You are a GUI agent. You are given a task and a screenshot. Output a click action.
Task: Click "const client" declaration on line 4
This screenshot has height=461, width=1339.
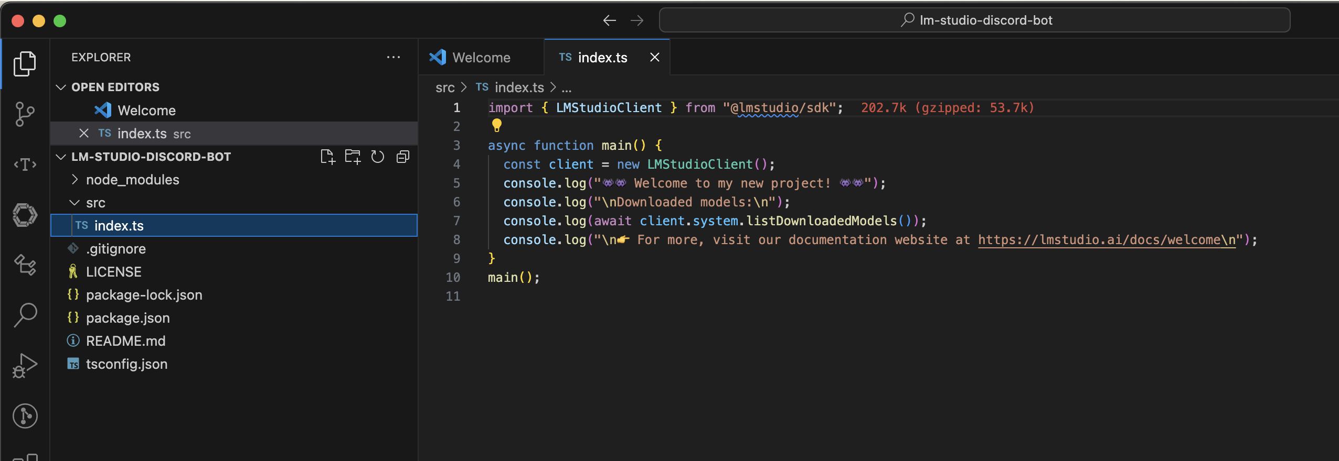point(548,164)
